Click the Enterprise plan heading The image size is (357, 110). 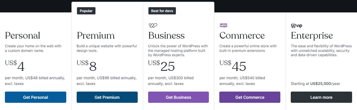coord(312,36)
